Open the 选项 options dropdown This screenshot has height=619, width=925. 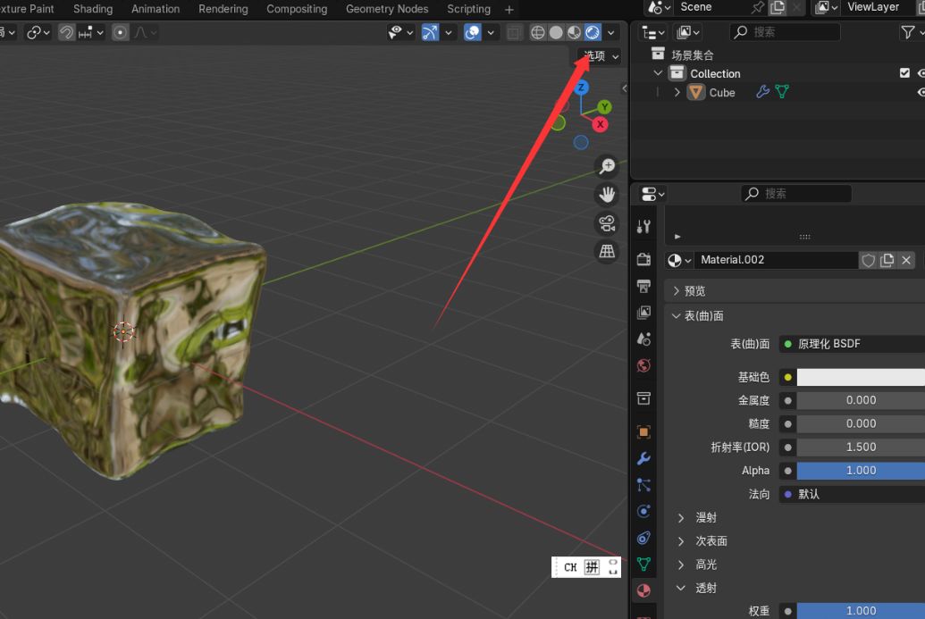(600, 55)
